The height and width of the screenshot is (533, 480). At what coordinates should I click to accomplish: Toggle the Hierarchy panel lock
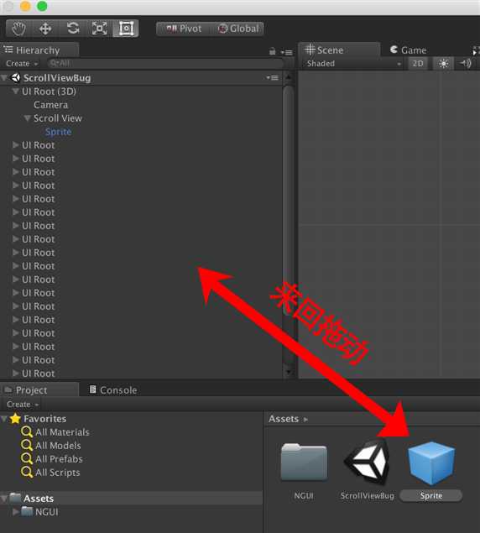tap(272, 52)
